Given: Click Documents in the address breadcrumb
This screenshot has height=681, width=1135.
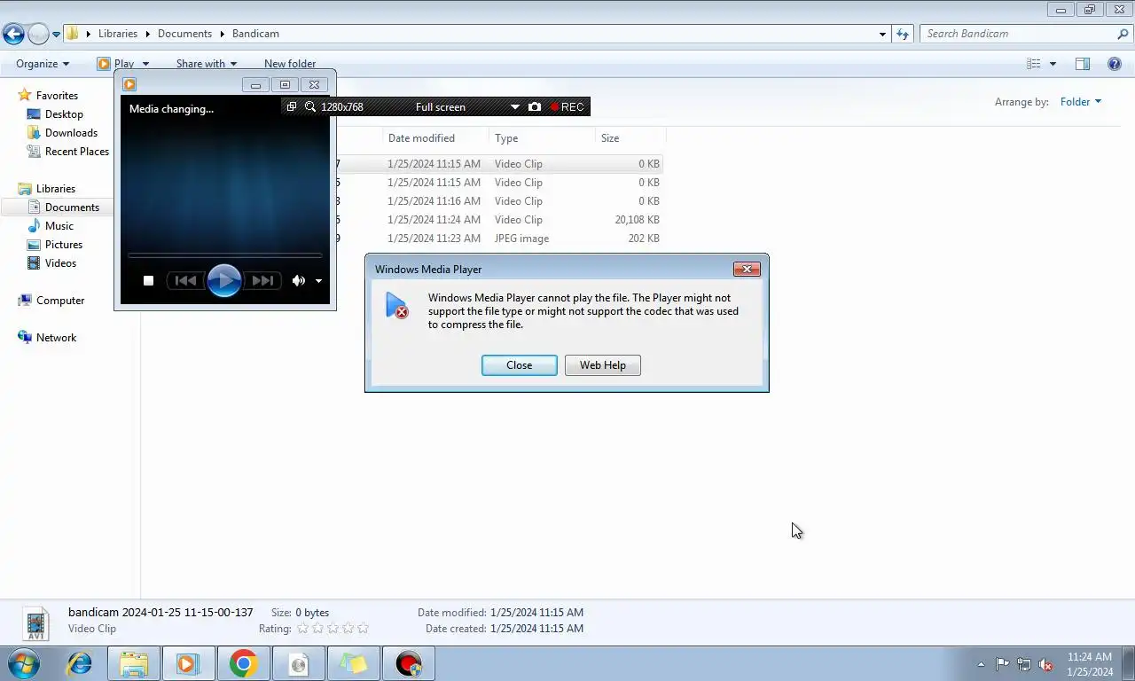Looking at the screenshot, I should [184, 34].
